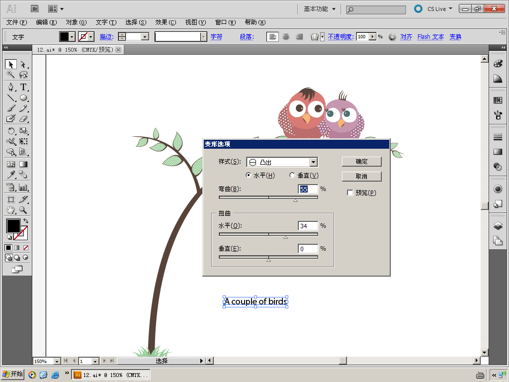Open the Flash 文本 link
Image resolution: width=509 pixels, height=382 pixels.
pos(431,37)
